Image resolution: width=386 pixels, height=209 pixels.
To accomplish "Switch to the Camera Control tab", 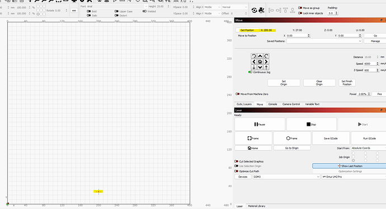I will click(291, 104).
